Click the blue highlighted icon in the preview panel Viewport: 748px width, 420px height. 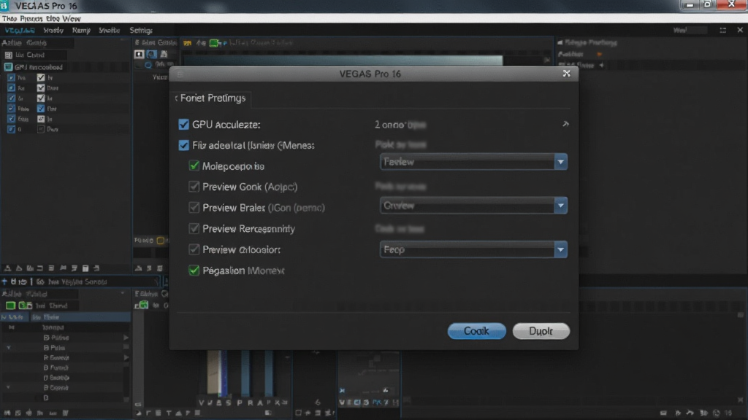coord(152,54)
